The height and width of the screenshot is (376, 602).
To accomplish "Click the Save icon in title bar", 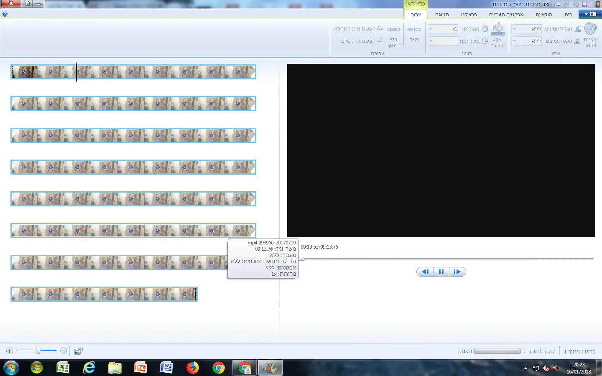I will [x=585, y=4].
